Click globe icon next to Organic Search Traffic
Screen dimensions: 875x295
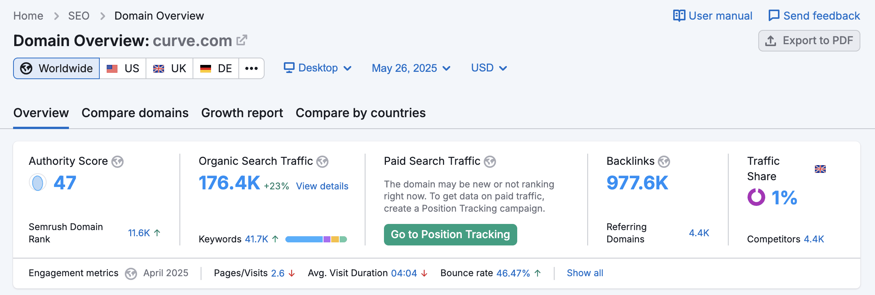click(x=322, y=162)
